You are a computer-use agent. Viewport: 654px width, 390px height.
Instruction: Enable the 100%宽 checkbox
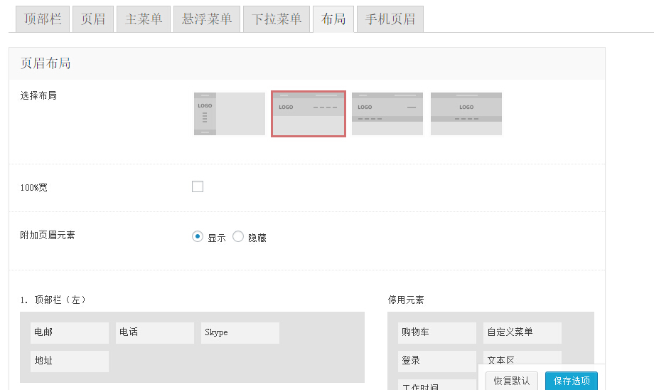(x=198, y=186)
